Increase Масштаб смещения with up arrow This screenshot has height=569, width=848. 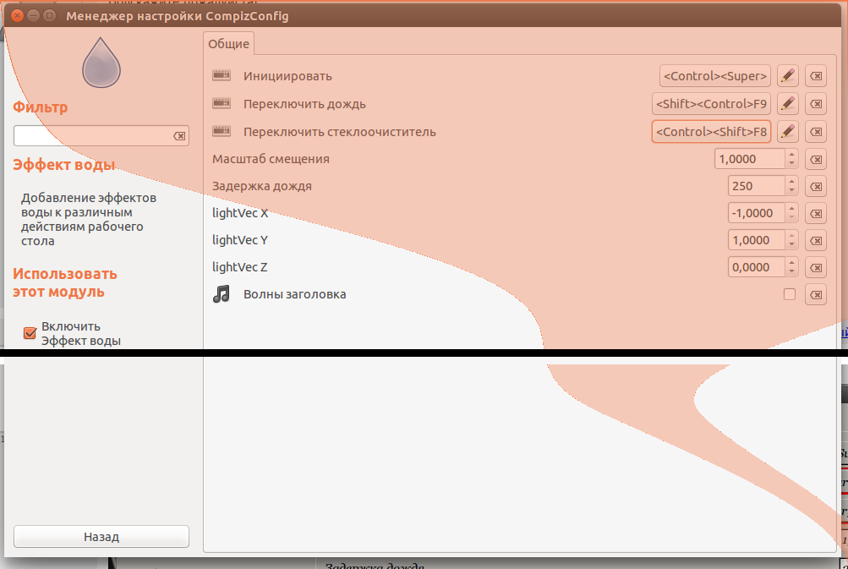coord(791,155)
